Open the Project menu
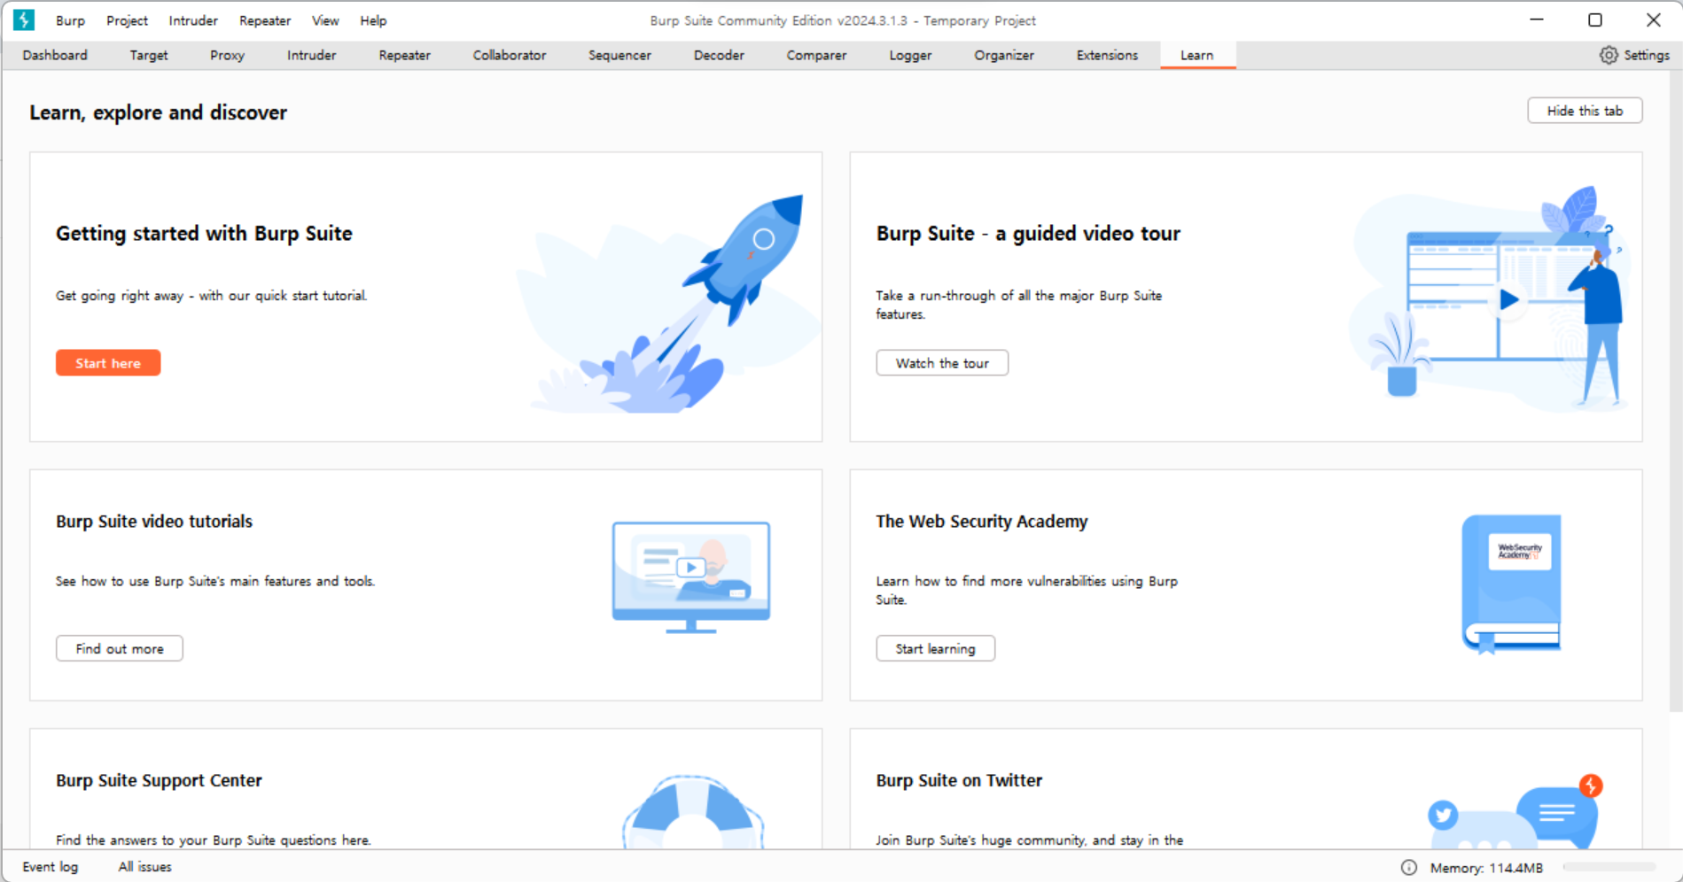The image size is (1683, 882). coord(127,20)
